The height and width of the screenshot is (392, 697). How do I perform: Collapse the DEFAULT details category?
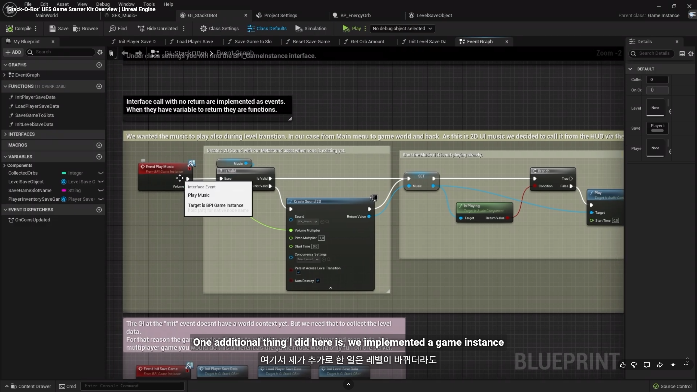tap(630, 69)
